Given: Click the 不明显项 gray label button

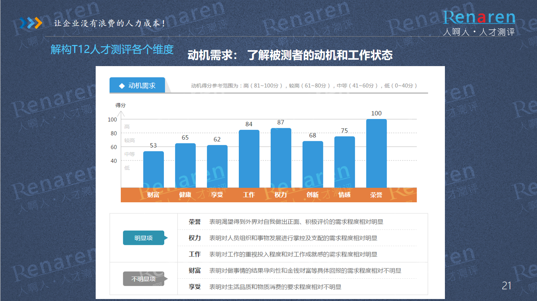Looking at the screenshot, I should tap(144, 279).
